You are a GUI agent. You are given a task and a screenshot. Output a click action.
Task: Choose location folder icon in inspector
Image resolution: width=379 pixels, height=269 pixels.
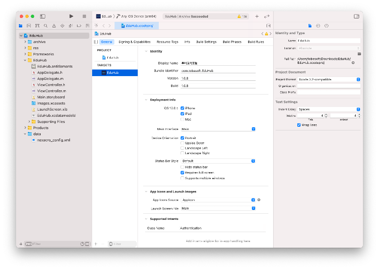(x=359, y=54)
